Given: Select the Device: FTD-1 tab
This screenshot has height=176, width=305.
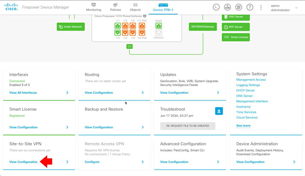Looking at the screenshot, I should [163, 7].
